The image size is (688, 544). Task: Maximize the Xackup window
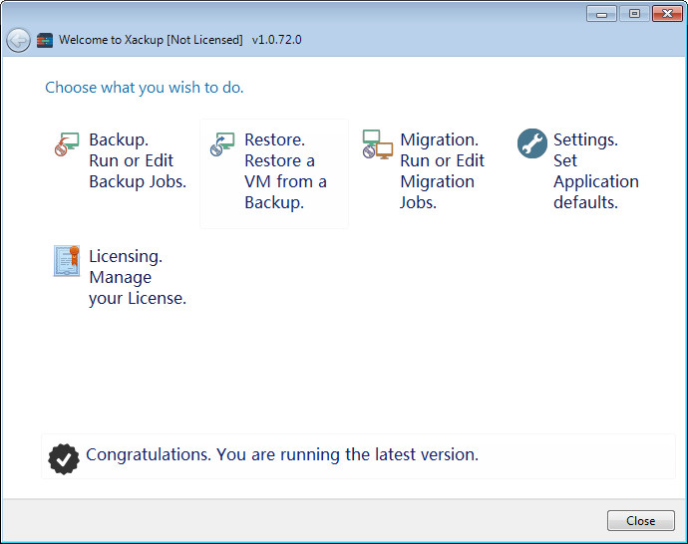633,14
